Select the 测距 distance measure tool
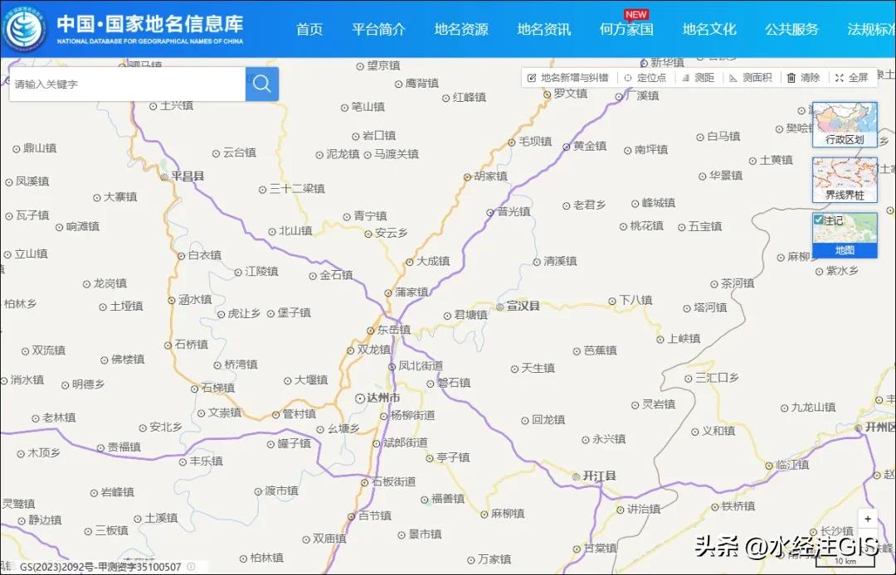This screenshot has width=896, height=575. (x=698, y=78)
